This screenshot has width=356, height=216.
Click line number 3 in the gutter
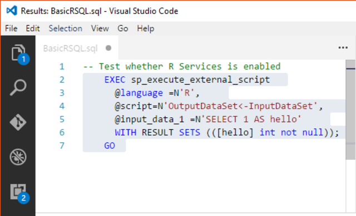[x=62, y=93]
